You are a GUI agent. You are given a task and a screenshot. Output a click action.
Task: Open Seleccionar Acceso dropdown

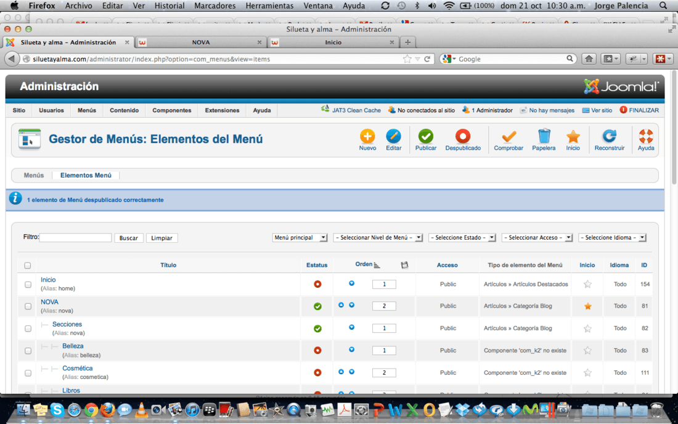pos(537,237)
